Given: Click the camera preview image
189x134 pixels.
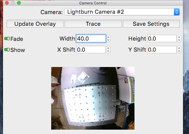Looking at the screenshot, I should (x=93, y=98).
